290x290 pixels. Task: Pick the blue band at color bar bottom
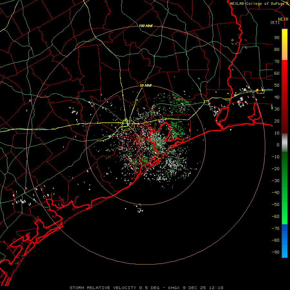(285, 241)
